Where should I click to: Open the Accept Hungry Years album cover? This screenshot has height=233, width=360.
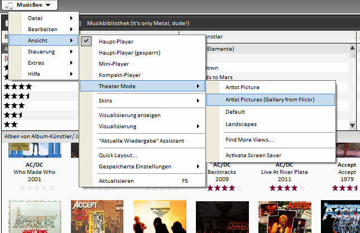pyautogui.click(x=35, y=217)
